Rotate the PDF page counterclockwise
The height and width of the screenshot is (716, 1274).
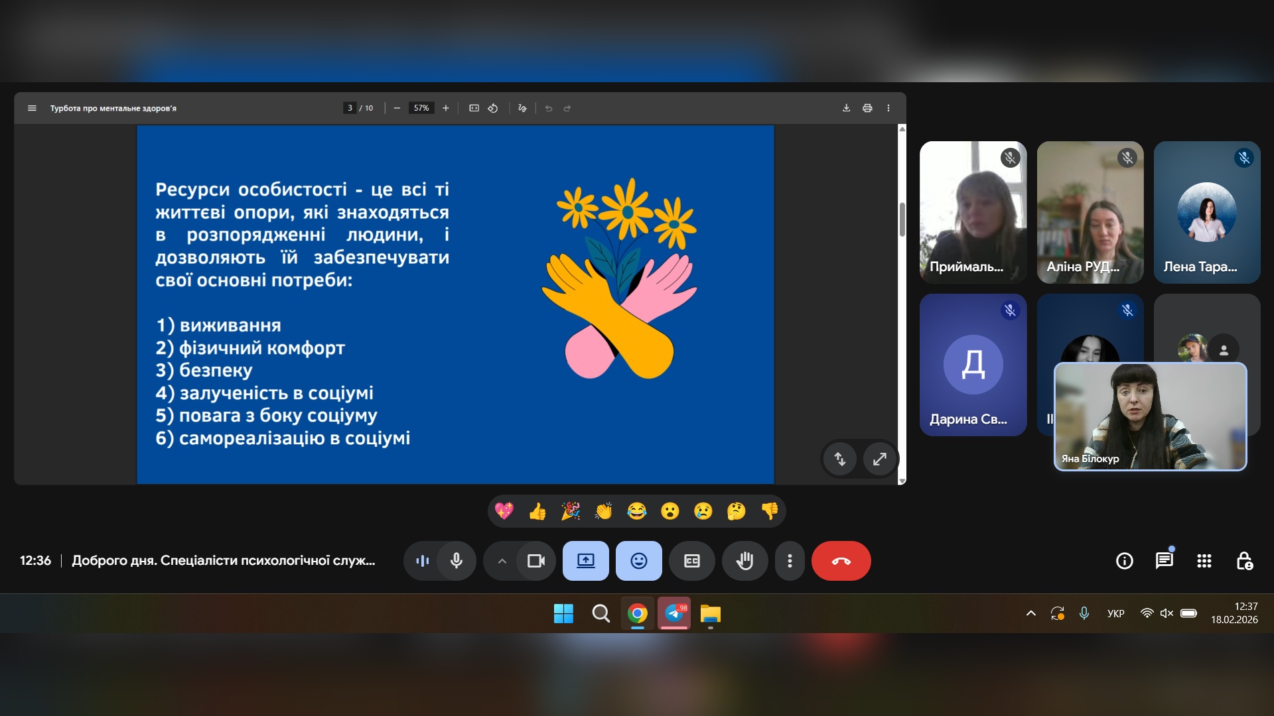(x=493, y=108)
